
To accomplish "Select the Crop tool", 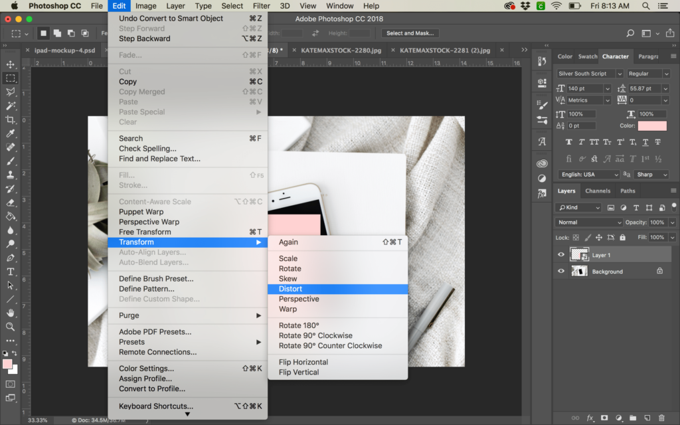I will tap(11, 120).
